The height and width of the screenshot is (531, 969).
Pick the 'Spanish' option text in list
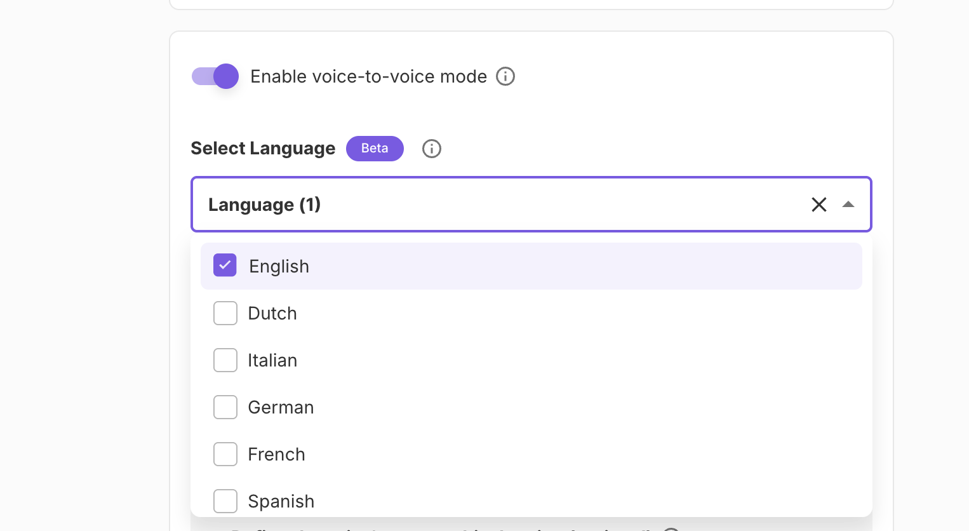(281, 501)
